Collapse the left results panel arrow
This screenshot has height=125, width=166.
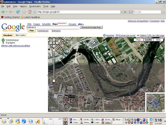click(47, 75)
